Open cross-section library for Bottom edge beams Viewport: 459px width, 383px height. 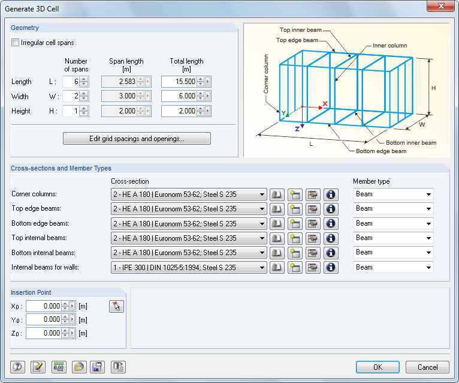pos(277,224)
